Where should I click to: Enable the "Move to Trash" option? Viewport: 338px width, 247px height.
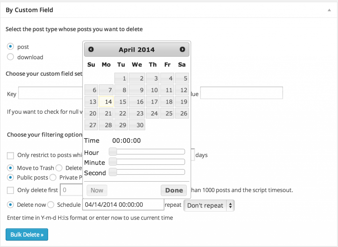click(10, 168)
